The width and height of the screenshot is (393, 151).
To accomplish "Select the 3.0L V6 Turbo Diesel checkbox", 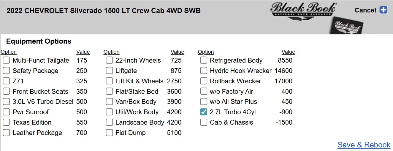I will (7, 102).
